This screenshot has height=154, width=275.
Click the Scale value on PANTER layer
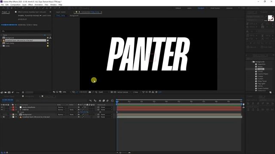pyautogui.click(x=84, y=112)
